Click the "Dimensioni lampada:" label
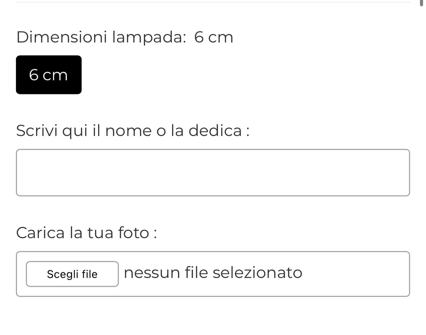The width and height of the screenshot is (426, 335). click(x=101, y=37)
